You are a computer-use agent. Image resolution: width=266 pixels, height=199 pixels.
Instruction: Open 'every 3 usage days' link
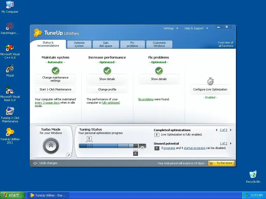point(47,103)
